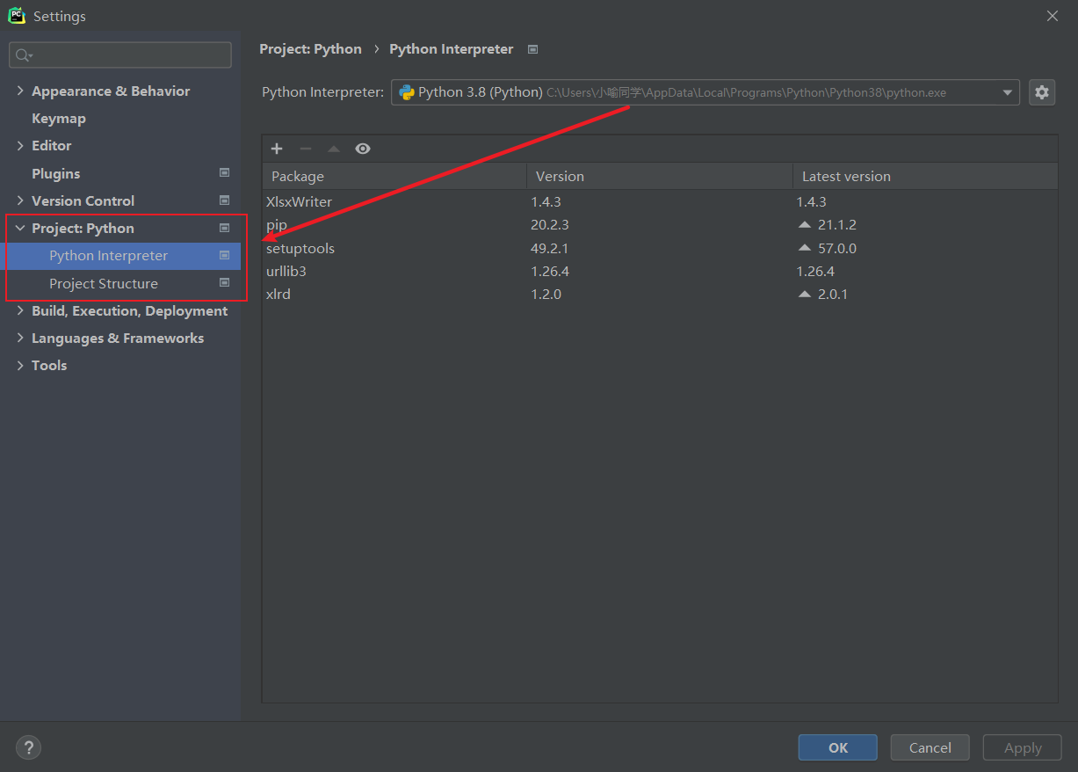Click the Cancel button
The width and height of the screenshot is (1078, 772).
point(930,747)
